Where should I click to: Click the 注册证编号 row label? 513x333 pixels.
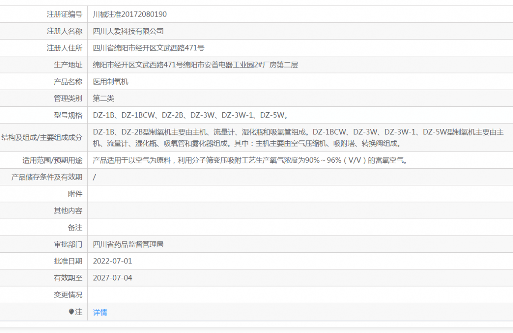pyautogui.click(x=64, y=14)
